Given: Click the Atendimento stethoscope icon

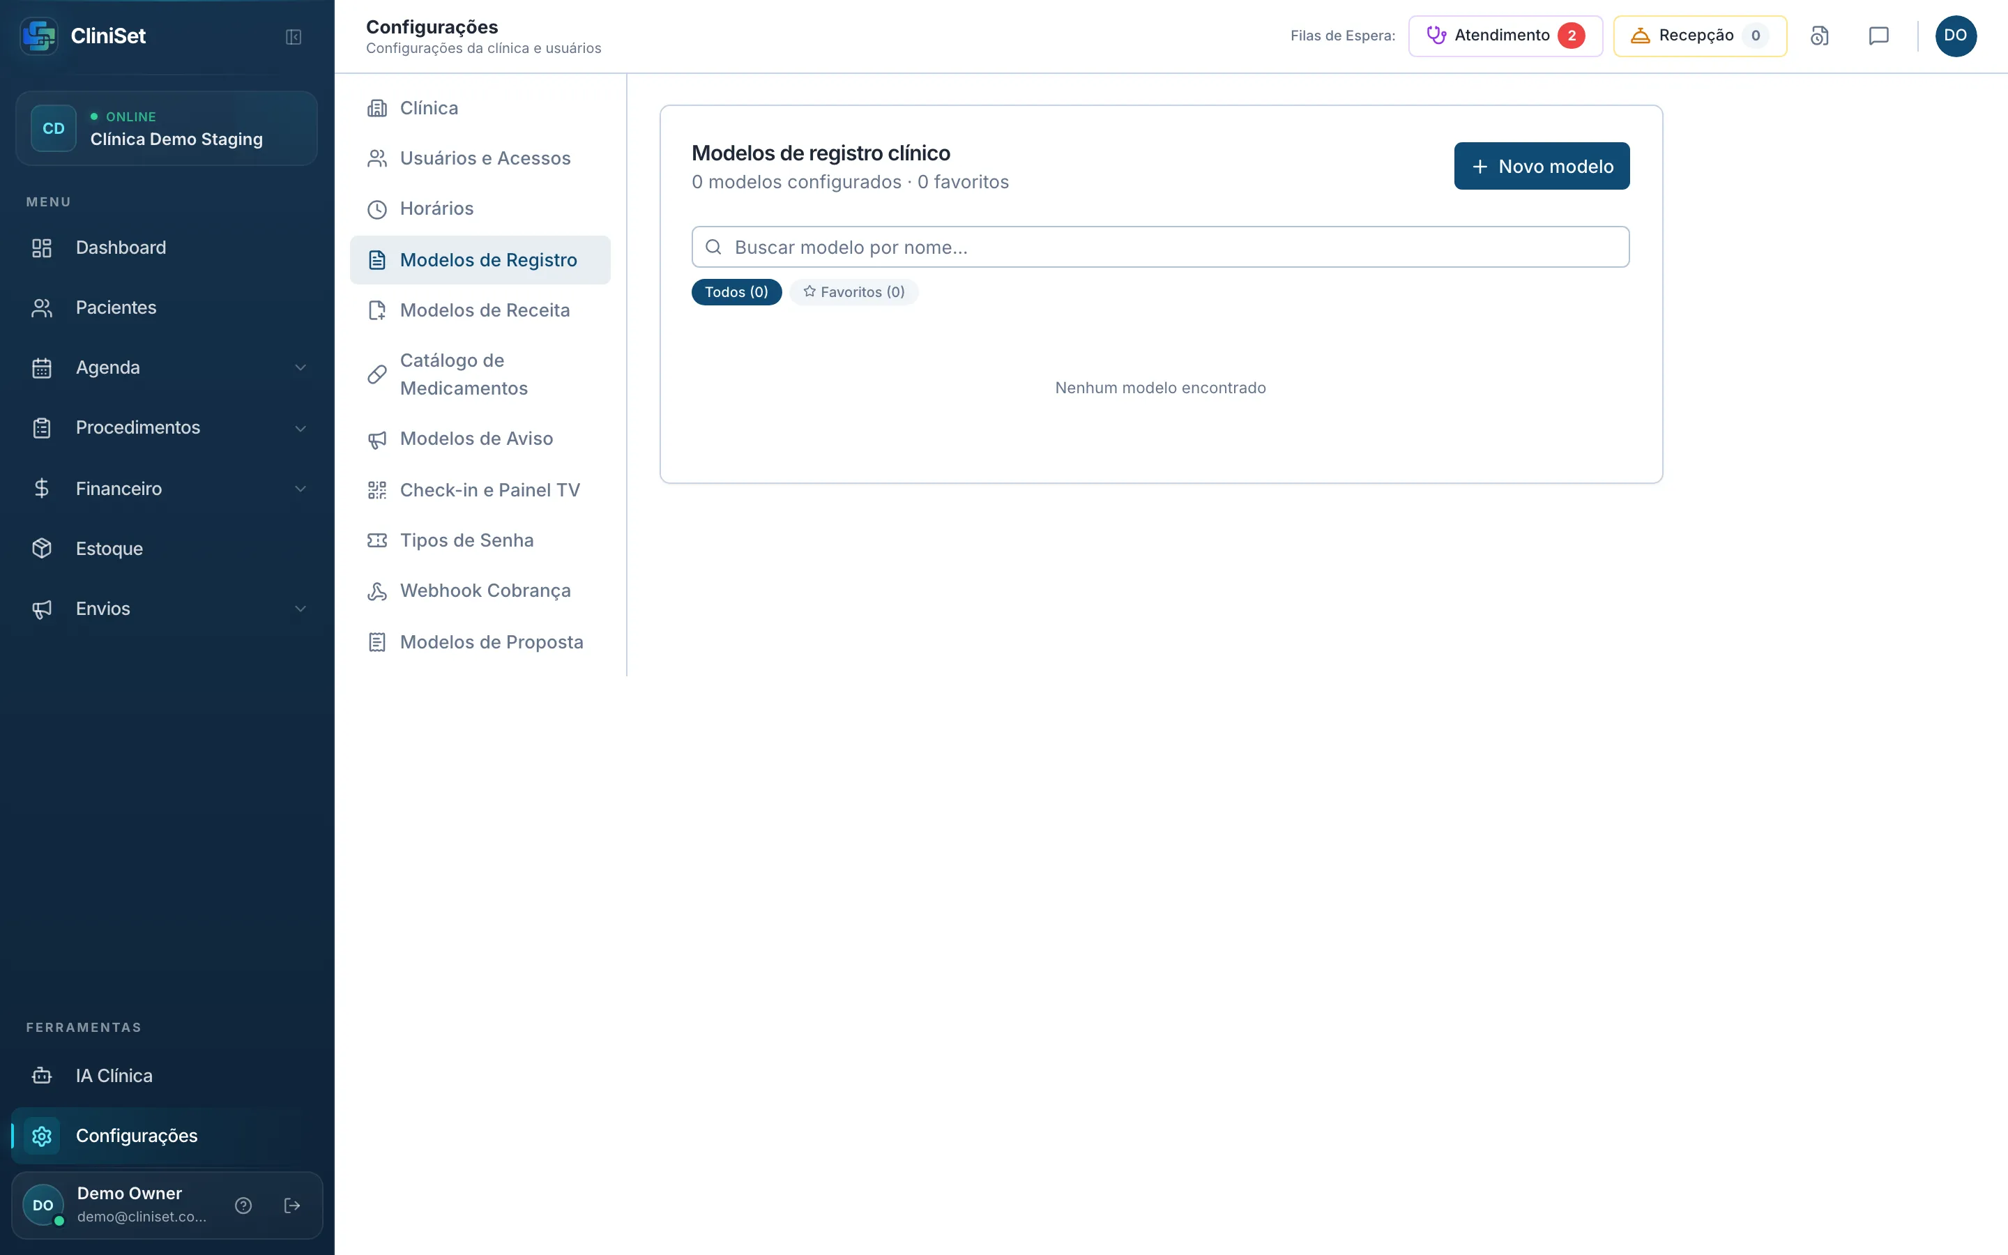Looking at the screenshot, I should click(1436, 35).
